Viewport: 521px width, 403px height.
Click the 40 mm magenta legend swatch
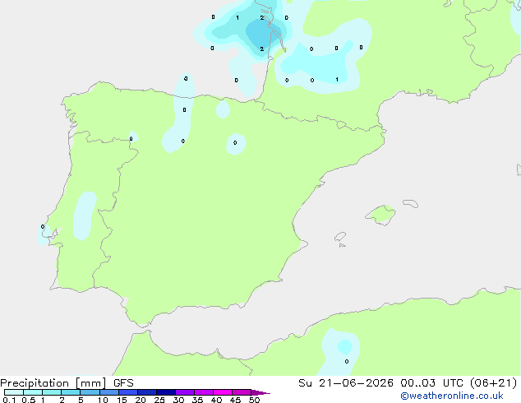point(223,392)
